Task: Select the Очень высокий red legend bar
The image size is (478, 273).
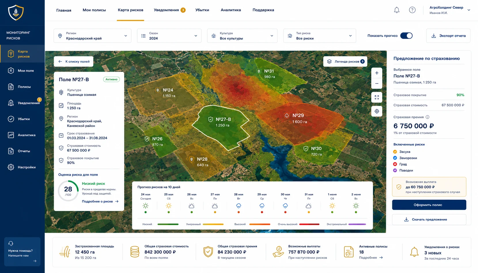Action: tap(309, 224)
